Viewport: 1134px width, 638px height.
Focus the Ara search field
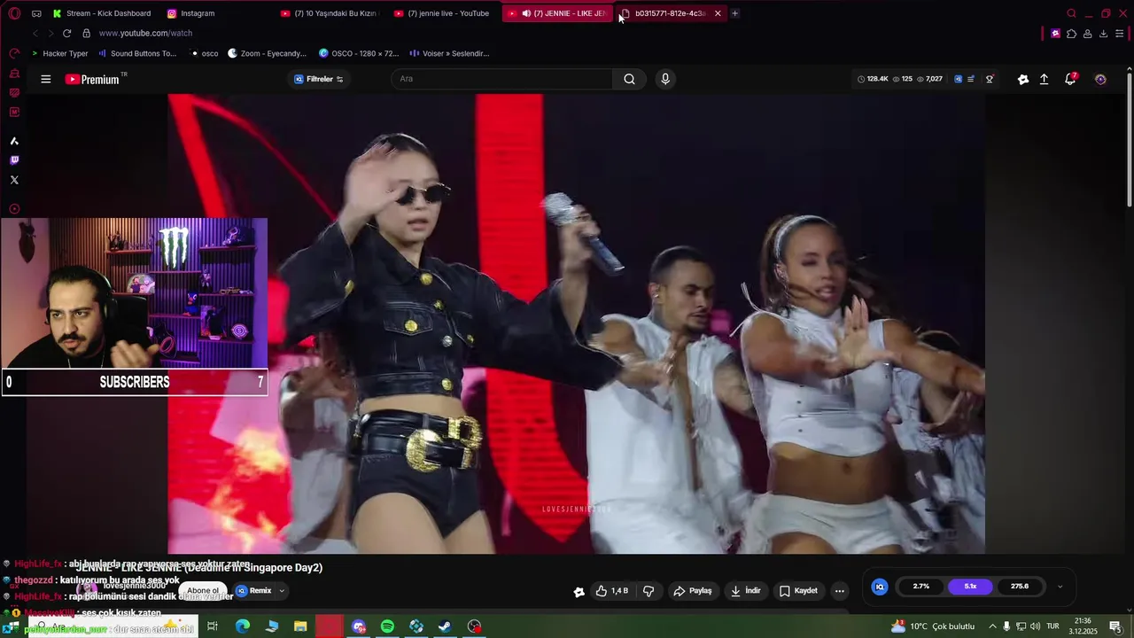click(x=501, y=79)
